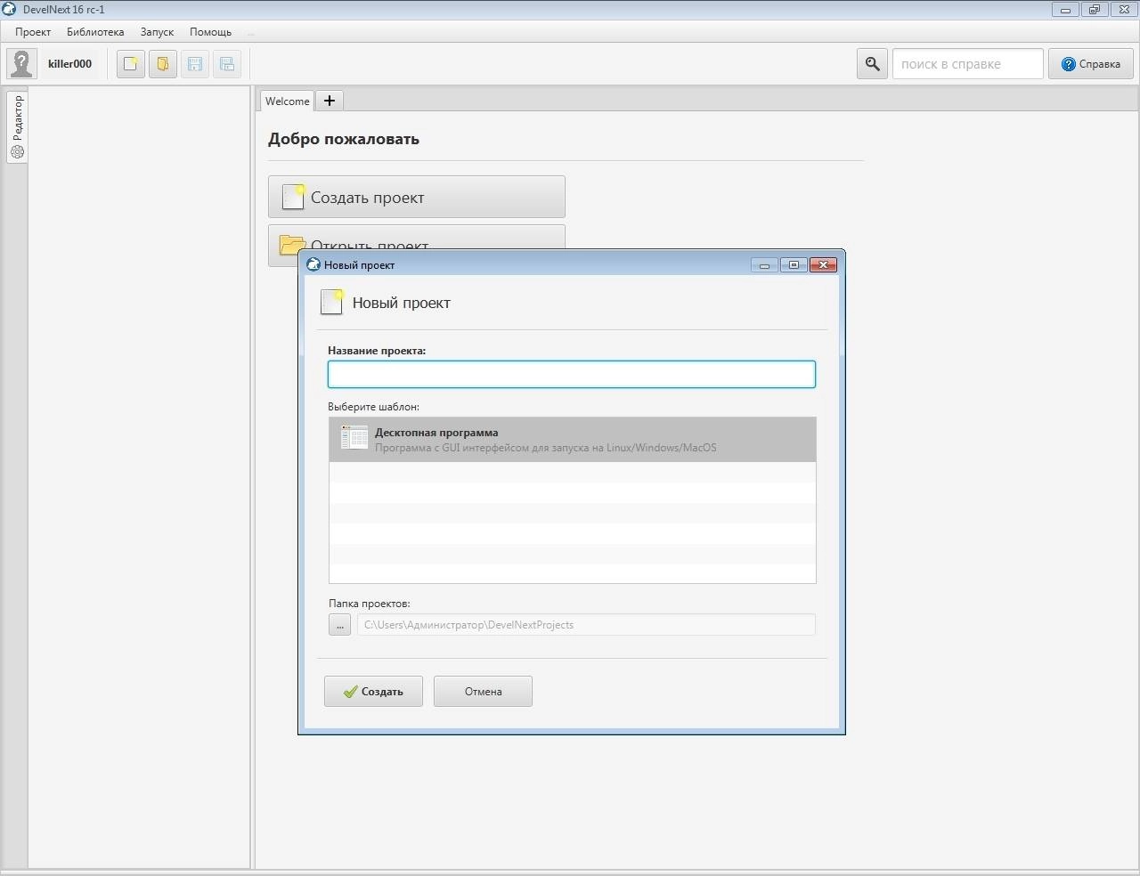This screenshot has width=1140, height=876.
Task: Open the Запуск menu
Action: [x=157, y=31]
